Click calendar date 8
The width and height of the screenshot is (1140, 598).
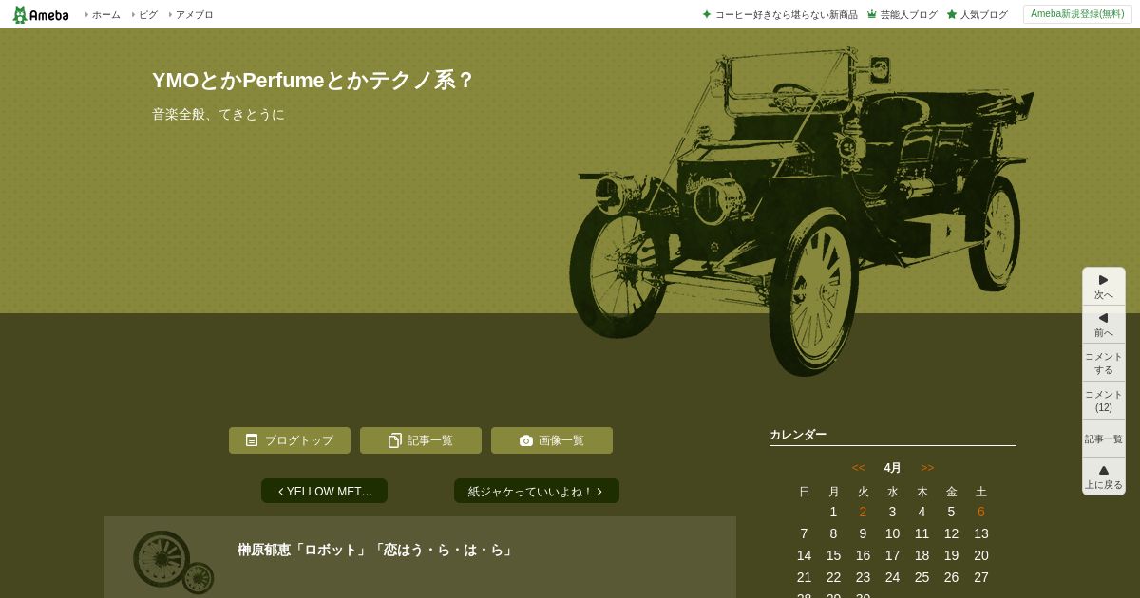pos(833,533)
